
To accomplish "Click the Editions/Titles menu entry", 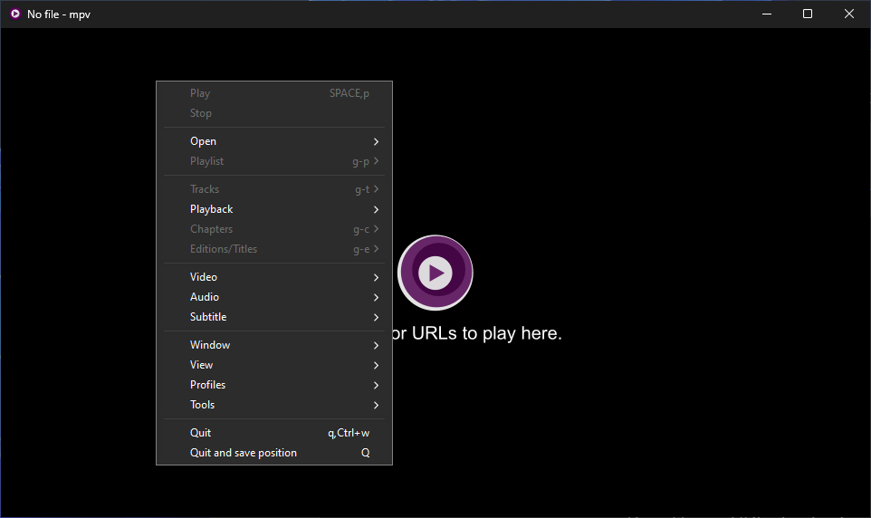I will pyautogui.click(x=274, y=249).
